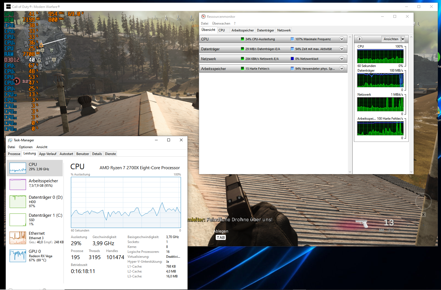Open the Autostart tab in Task-Manager
This screenshot has width=441, height=290.
(x=66, y=154)
